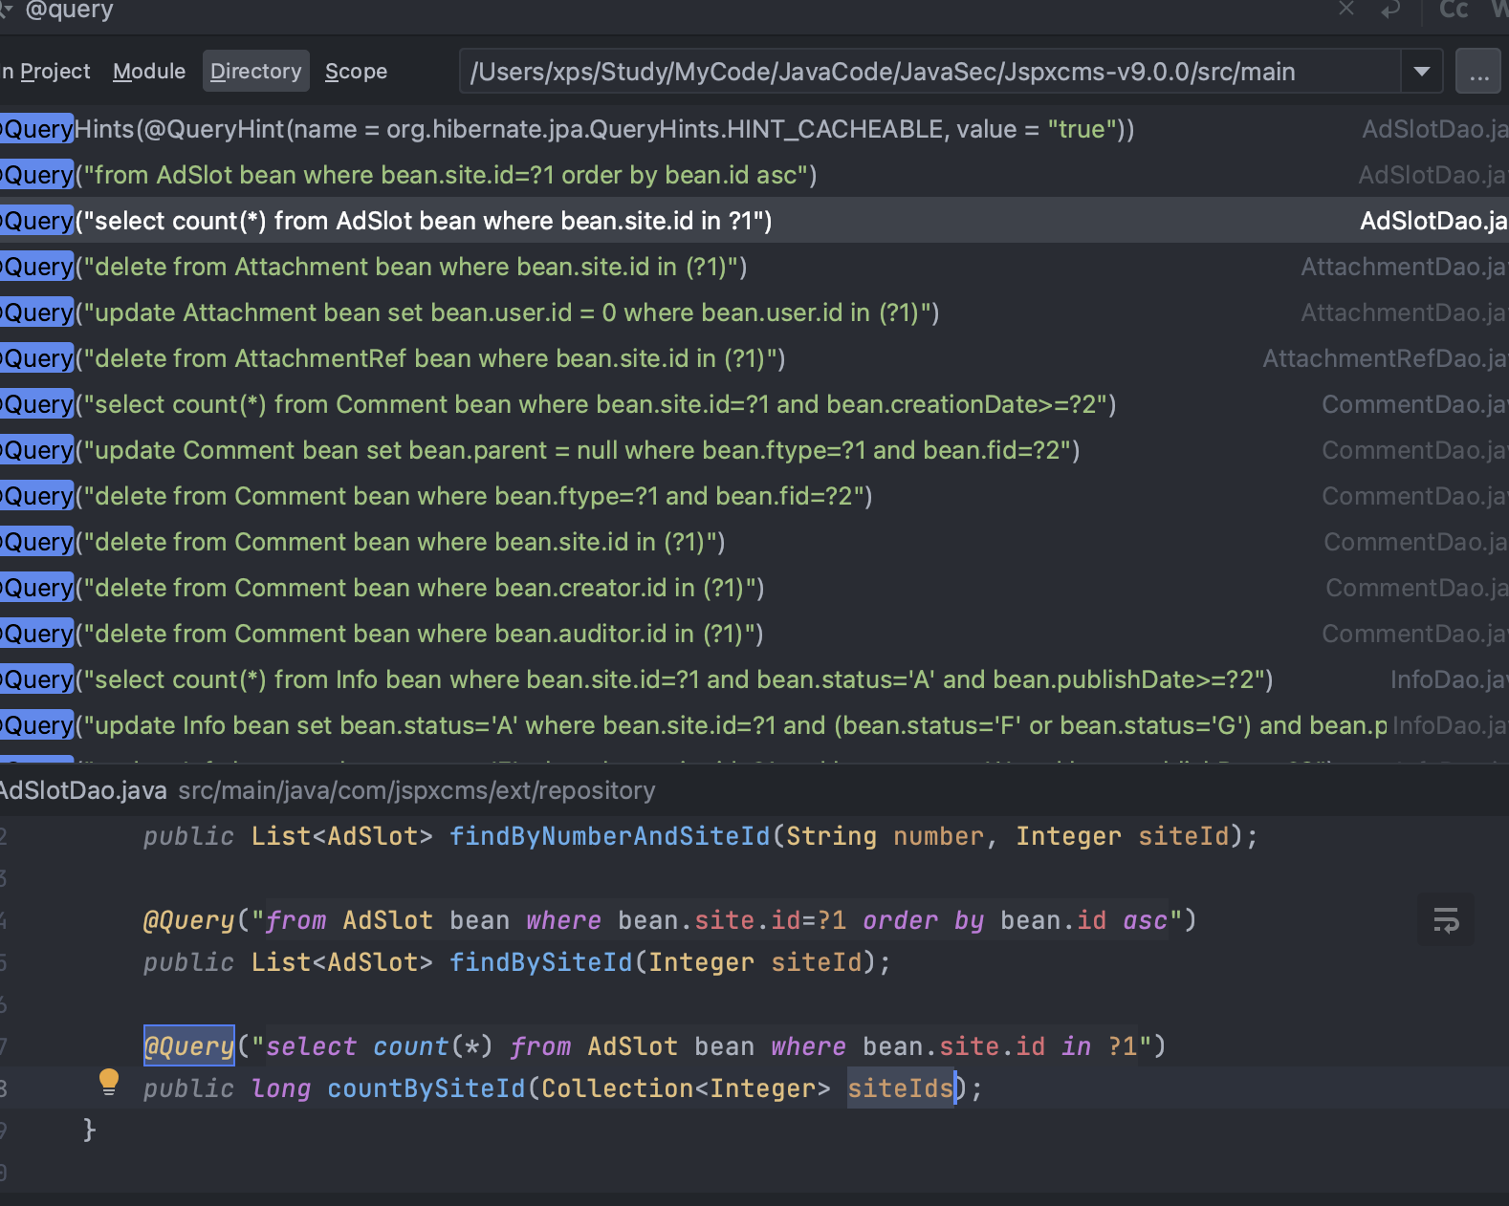Click countBySiteId method name in preview
This screenshot has height=1206, width=1509.
(x=426, y=1088)
